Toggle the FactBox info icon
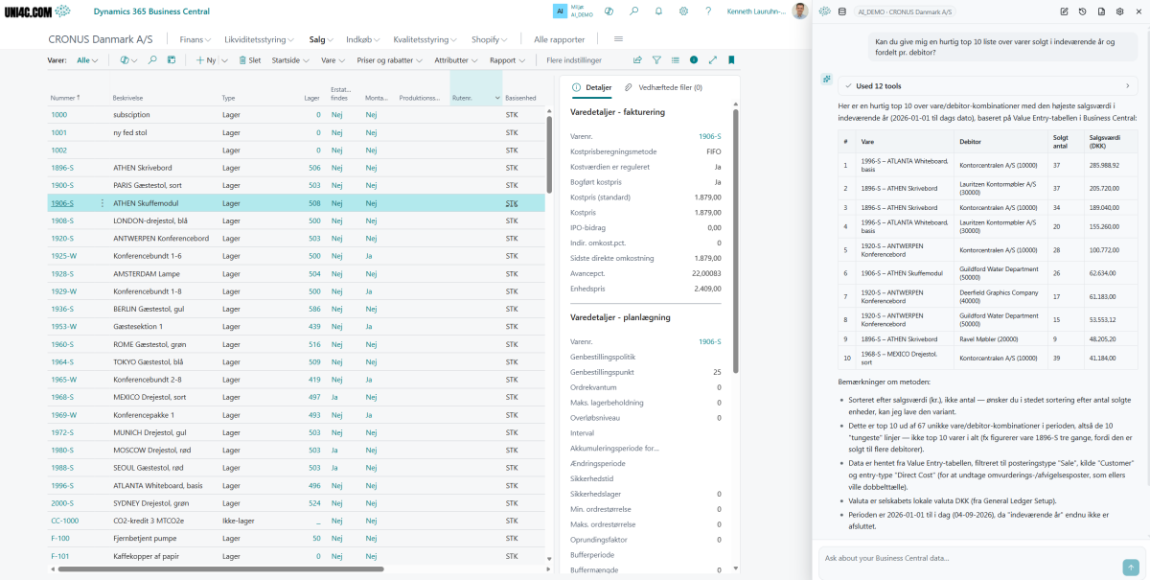Screen dimensions: 1150x580 694,59
